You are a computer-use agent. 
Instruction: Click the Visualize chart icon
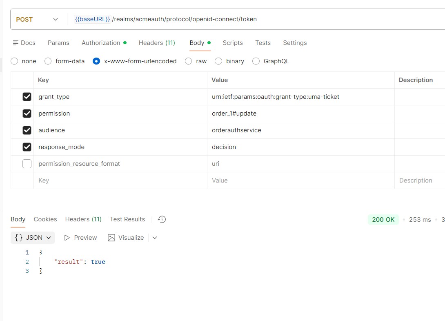pos(111,238)
